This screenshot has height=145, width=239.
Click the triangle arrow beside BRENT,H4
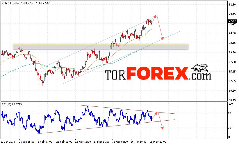pyautogui.click(x=3, y=3)
